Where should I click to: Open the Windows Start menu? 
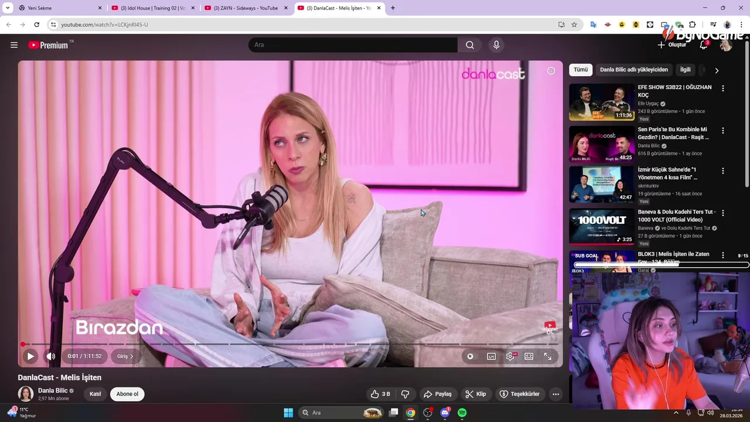tap(288, 413)
